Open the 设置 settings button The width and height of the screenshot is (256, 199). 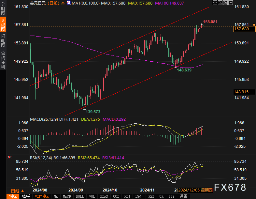pos(183,196)
